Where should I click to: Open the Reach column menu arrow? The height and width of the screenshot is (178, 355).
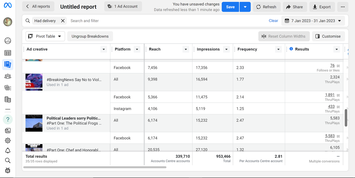click(186, 49)
